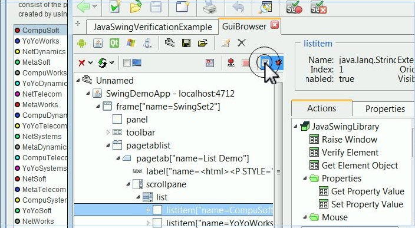Click the green refresh arrows icon
This screenshot has width=415, height=228.
[x=103, y=63]
